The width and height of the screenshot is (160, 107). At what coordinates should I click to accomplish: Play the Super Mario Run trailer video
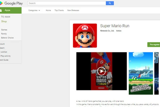[101, 71]
